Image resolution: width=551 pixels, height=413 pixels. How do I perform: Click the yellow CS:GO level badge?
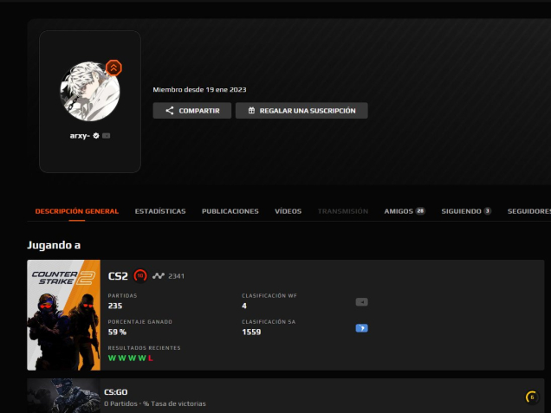coord(531,397)
